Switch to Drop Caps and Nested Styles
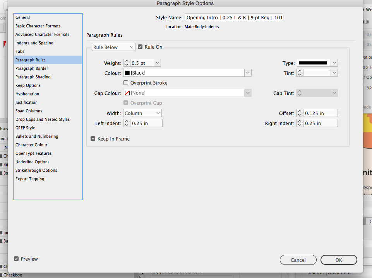The width and height of the screenshot is (372, 278). (42, 119)
